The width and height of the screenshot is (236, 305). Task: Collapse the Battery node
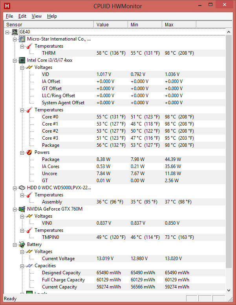pos(15,245)
